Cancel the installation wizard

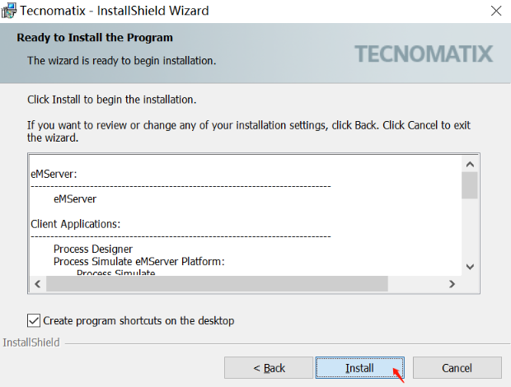(x=457, y=367)
